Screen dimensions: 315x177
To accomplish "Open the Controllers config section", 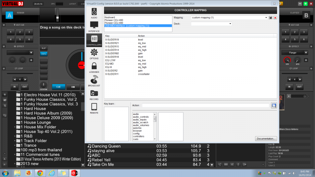I will pyautogui.click(x=94, y=40).
